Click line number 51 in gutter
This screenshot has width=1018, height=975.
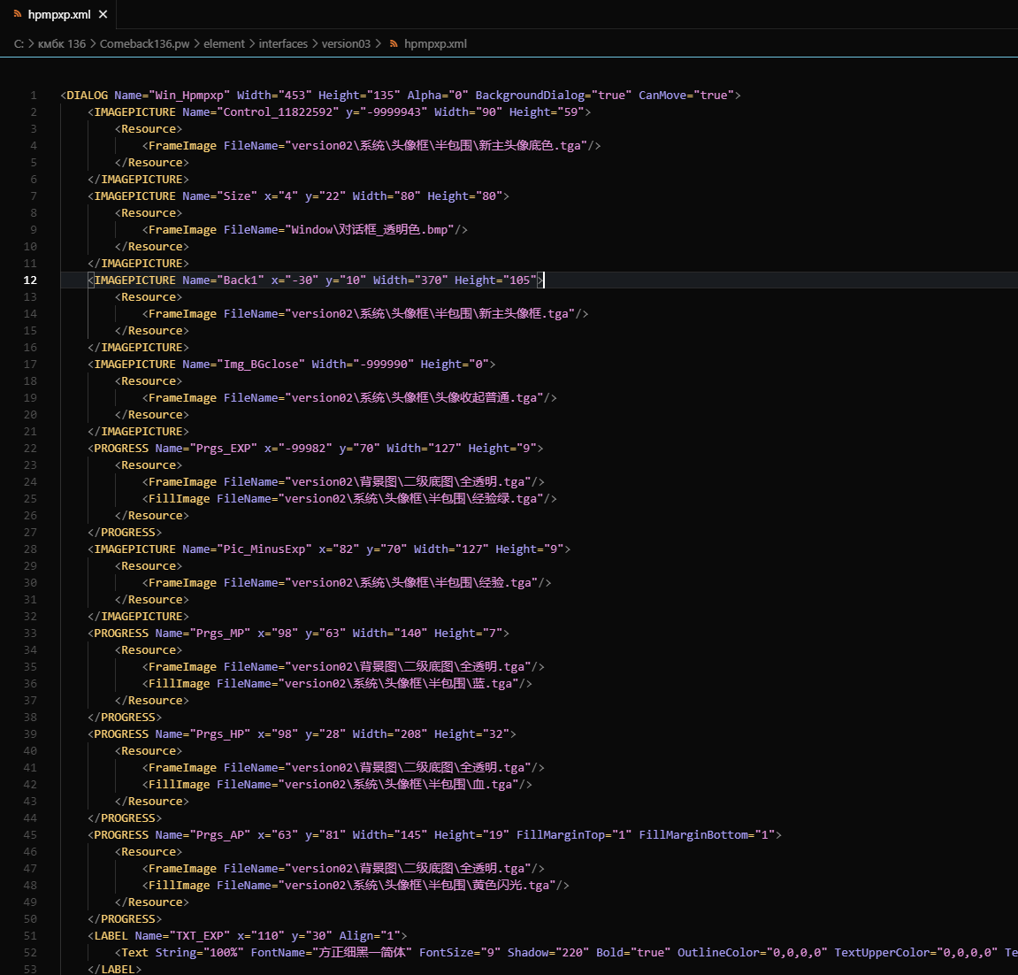point(31,935)
